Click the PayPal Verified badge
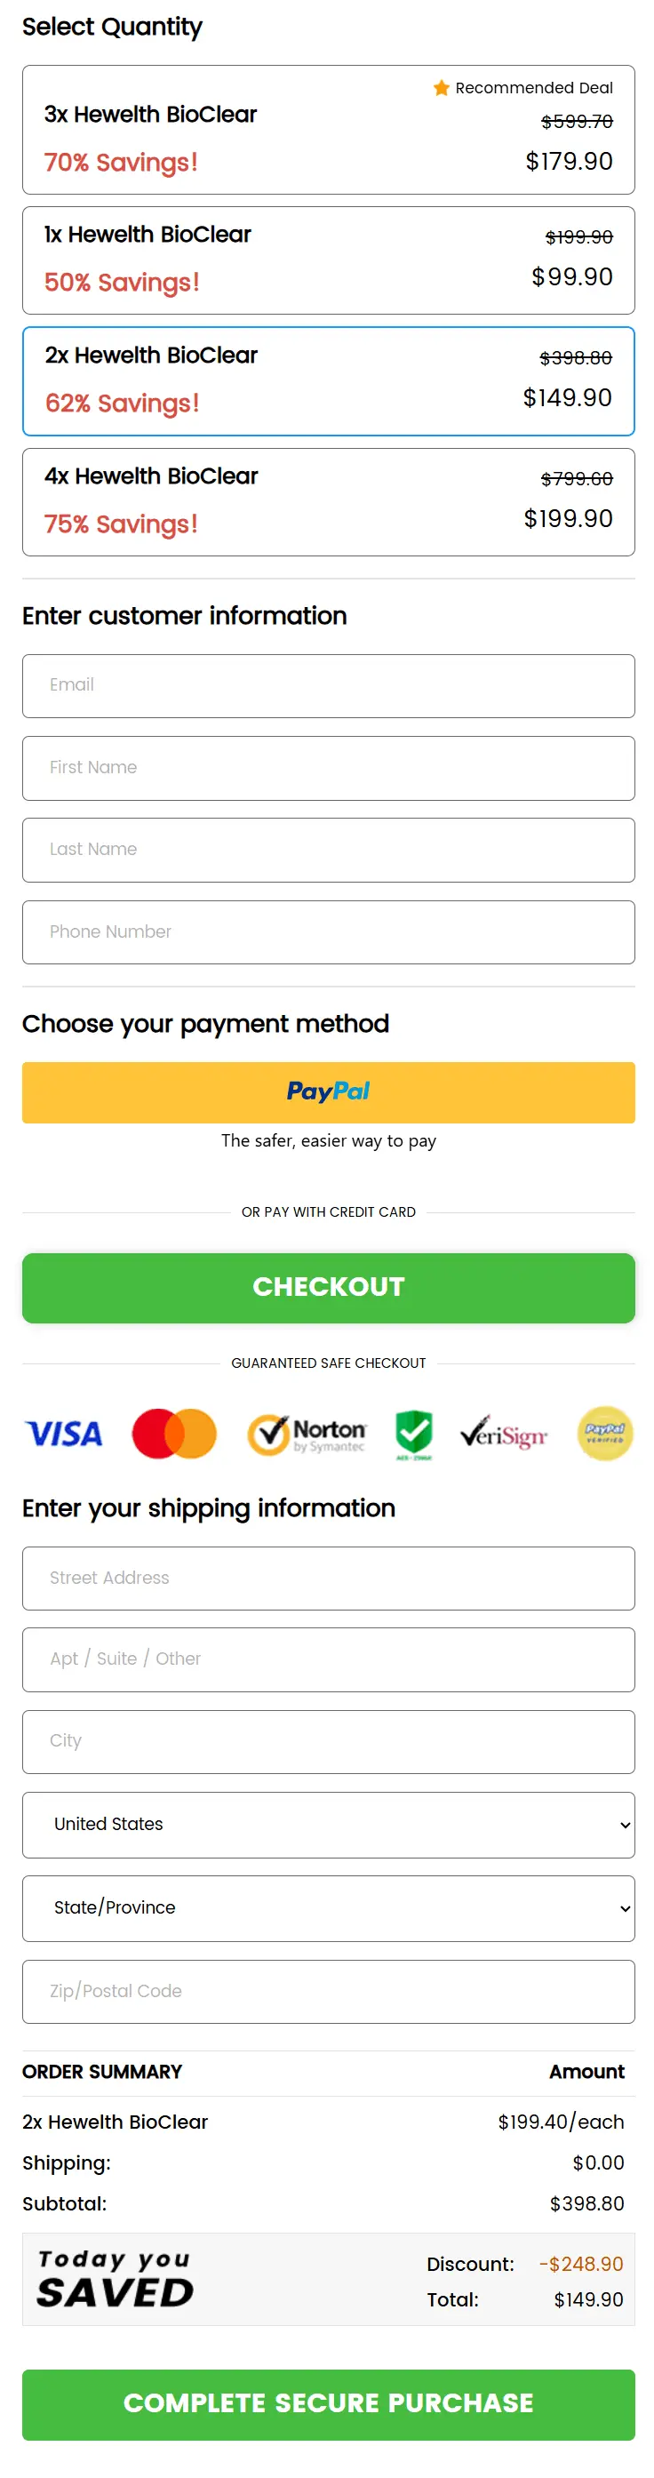The height and width of the screenshot is (2478, 654). [604, 1434]
